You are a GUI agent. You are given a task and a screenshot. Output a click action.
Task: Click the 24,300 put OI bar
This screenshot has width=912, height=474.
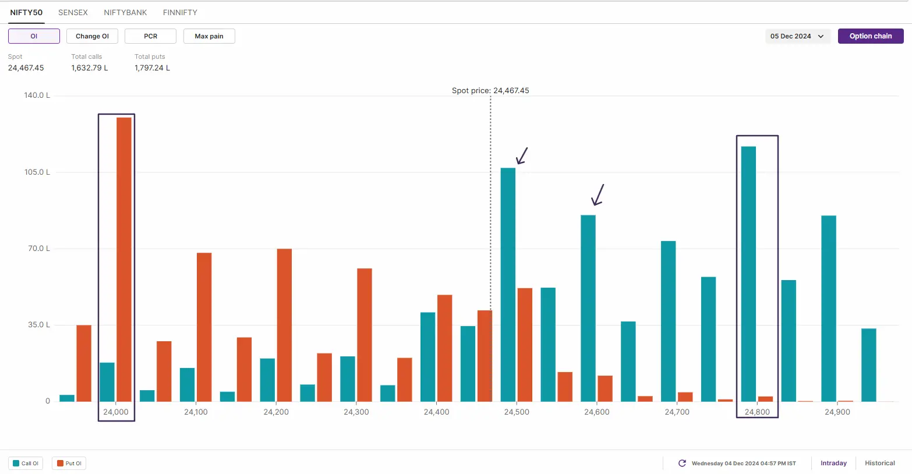coord(365,335)
